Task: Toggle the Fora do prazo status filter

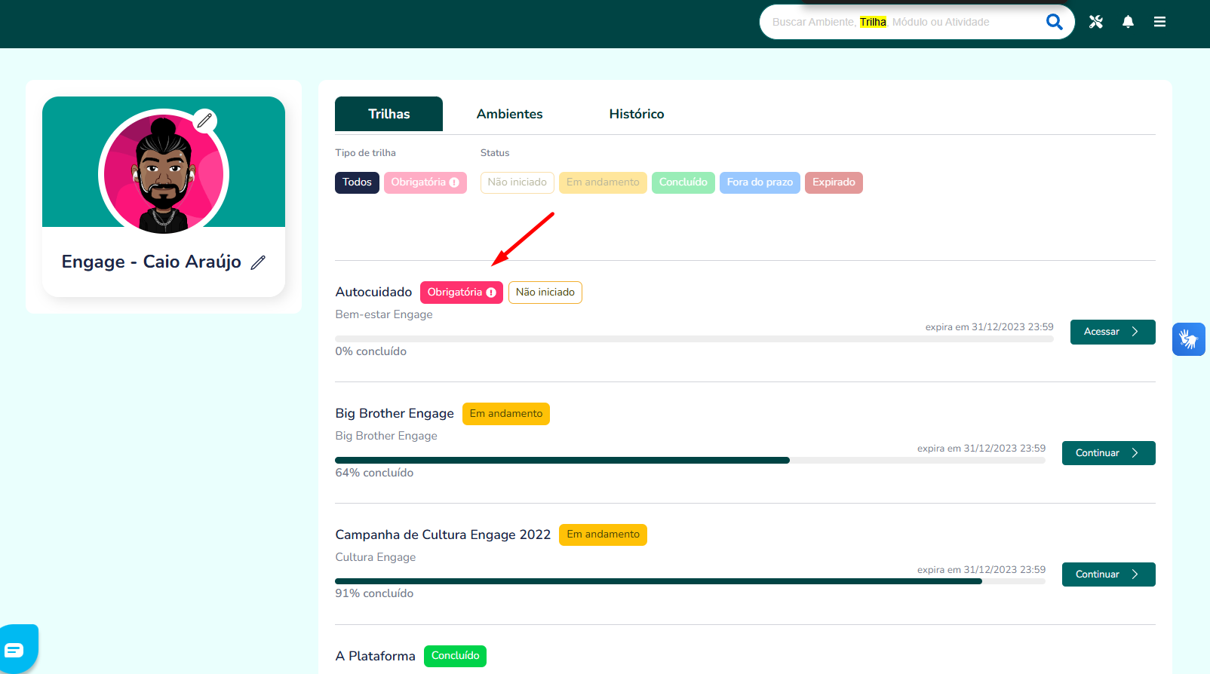Action: [760, 182]
